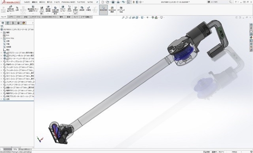Open the PhotoView 360 menu
Screen dimensions: 253x153
(68, 2)
